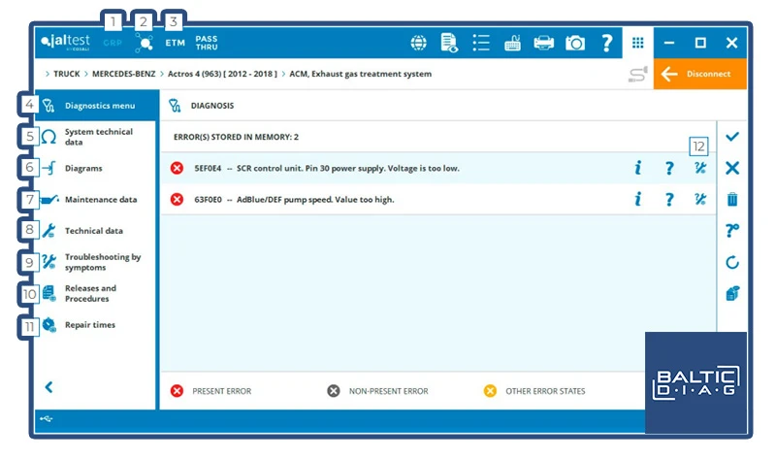Open the document report viewer icon
The height and width of the screenshot is (458, 776).
point(449,43)
